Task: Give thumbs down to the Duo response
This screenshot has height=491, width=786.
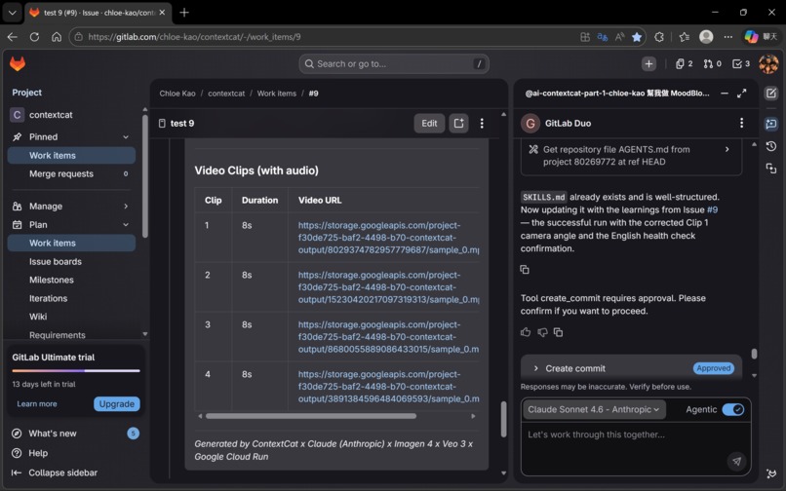Action: pyautogui.click(x=542, y=332)
